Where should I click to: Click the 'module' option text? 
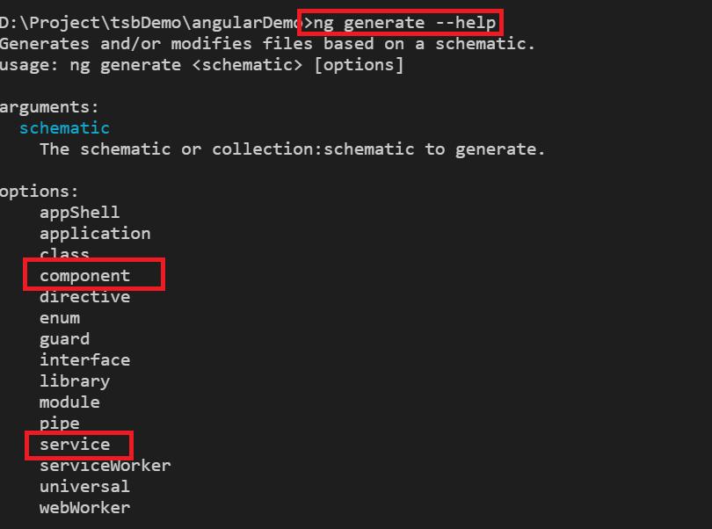[69, 402]
